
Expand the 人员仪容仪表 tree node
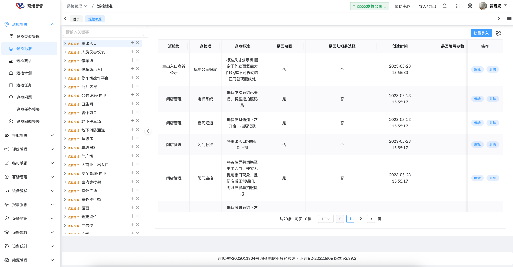65,52
